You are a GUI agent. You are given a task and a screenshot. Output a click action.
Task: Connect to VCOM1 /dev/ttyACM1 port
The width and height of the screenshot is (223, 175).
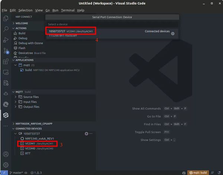tap(37, 144)
